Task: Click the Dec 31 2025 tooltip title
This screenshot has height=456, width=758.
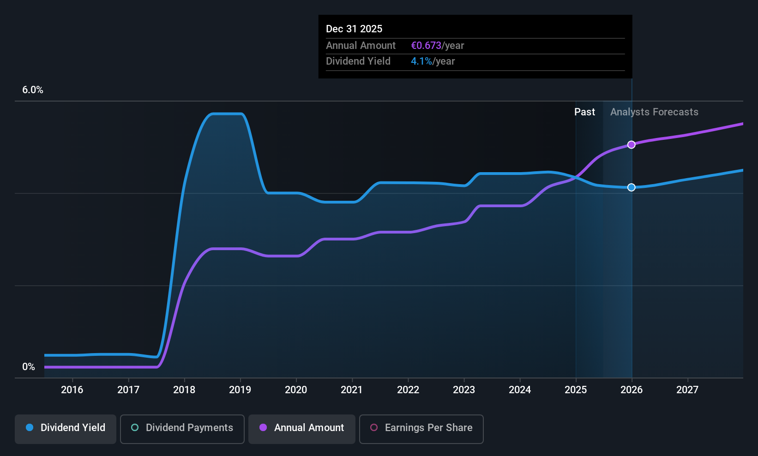Action: coord(354,29)
